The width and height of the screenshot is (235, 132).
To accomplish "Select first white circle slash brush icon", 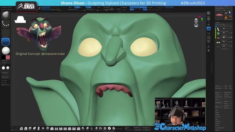I will click(x=109, y=128).
